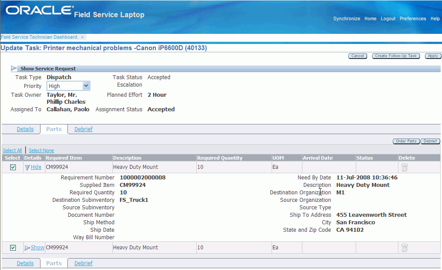Click the delete trash icon for the expanded CM99924 row
This screenshot has height=270, width=442.
[x=404, y=167]
